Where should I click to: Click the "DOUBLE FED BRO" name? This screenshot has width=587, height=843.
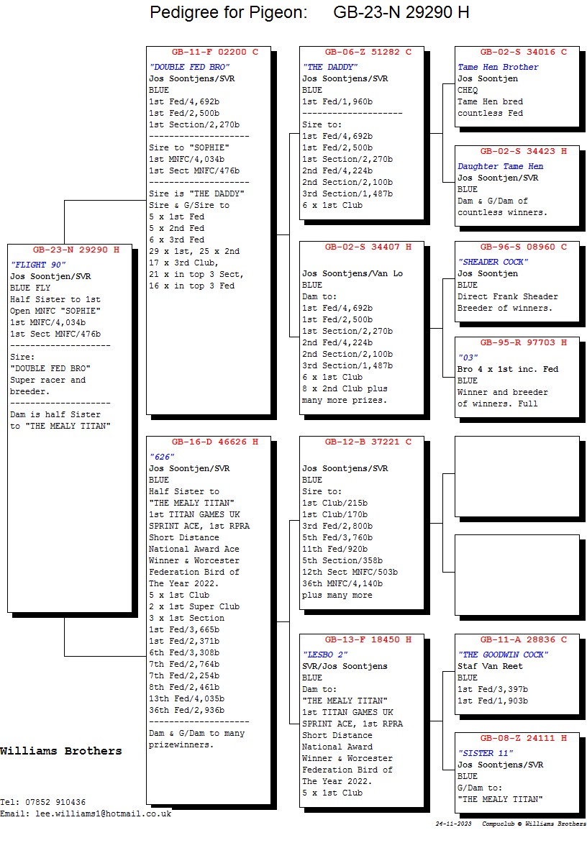(x=189, y=67)
